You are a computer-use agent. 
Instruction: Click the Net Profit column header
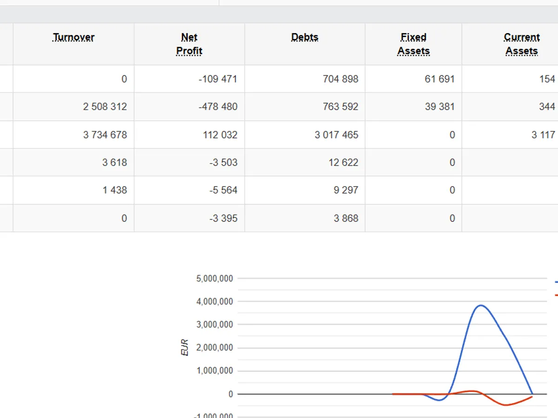189,44
